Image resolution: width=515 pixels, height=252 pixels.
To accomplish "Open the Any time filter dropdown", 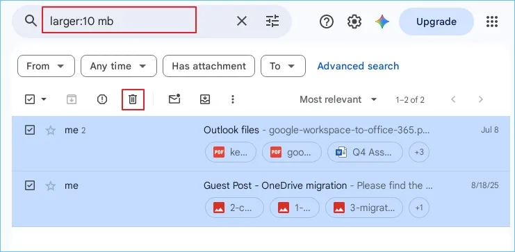I will [x=119, y=66].
